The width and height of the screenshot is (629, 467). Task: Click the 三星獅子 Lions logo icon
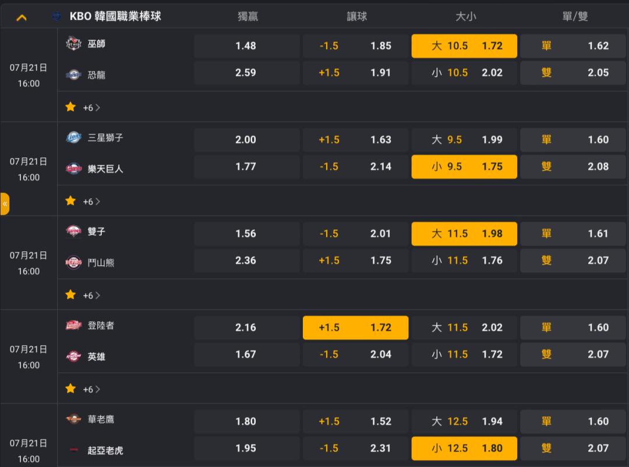click(x=73, y=138)
